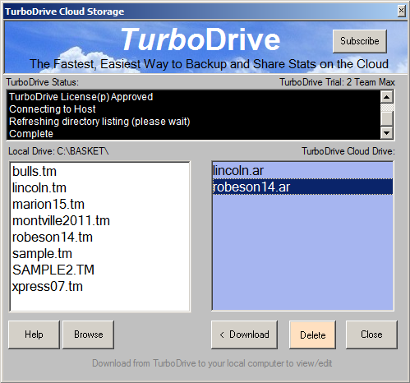Screen dimensions: 410x383
Task: Click 'Refreshing directory listing' status line
Action: click(x=99, y=122)
